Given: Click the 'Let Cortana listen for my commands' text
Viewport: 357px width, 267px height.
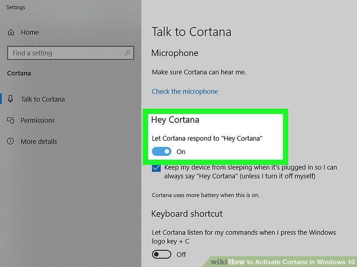Looking at the screenshot, I should [244, 237].
